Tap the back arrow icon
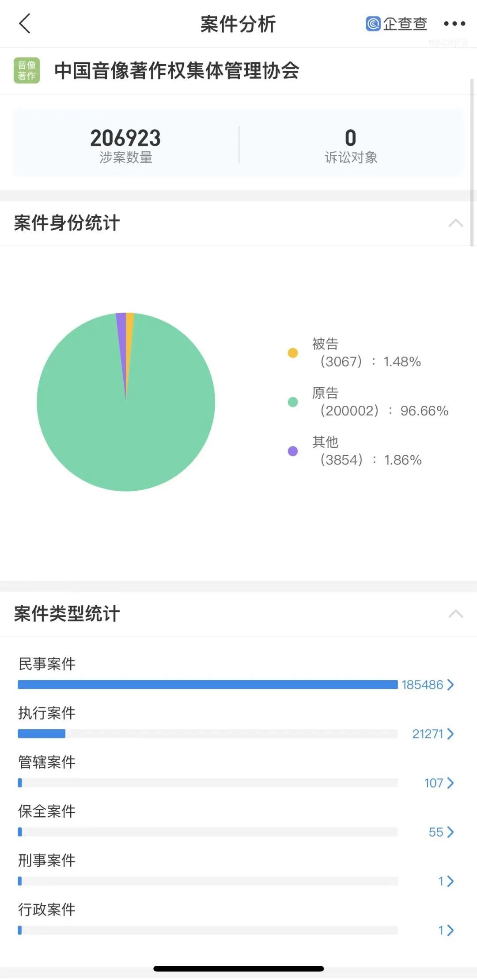Viewport: 477px width, 980px height. point(25,23)
